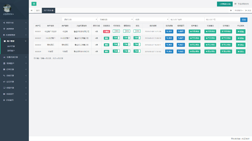Toggle the first green switch for merchant 800002
Viewport: 252px width, 141px height.
pos(116,38)
